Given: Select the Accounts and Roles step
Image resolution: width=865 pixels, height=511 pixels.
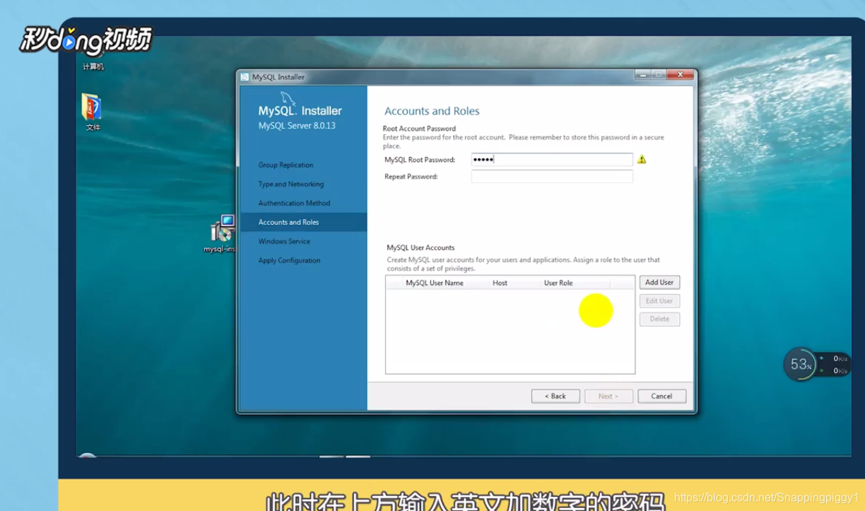Looking at the screenshot, I should 303,223.
